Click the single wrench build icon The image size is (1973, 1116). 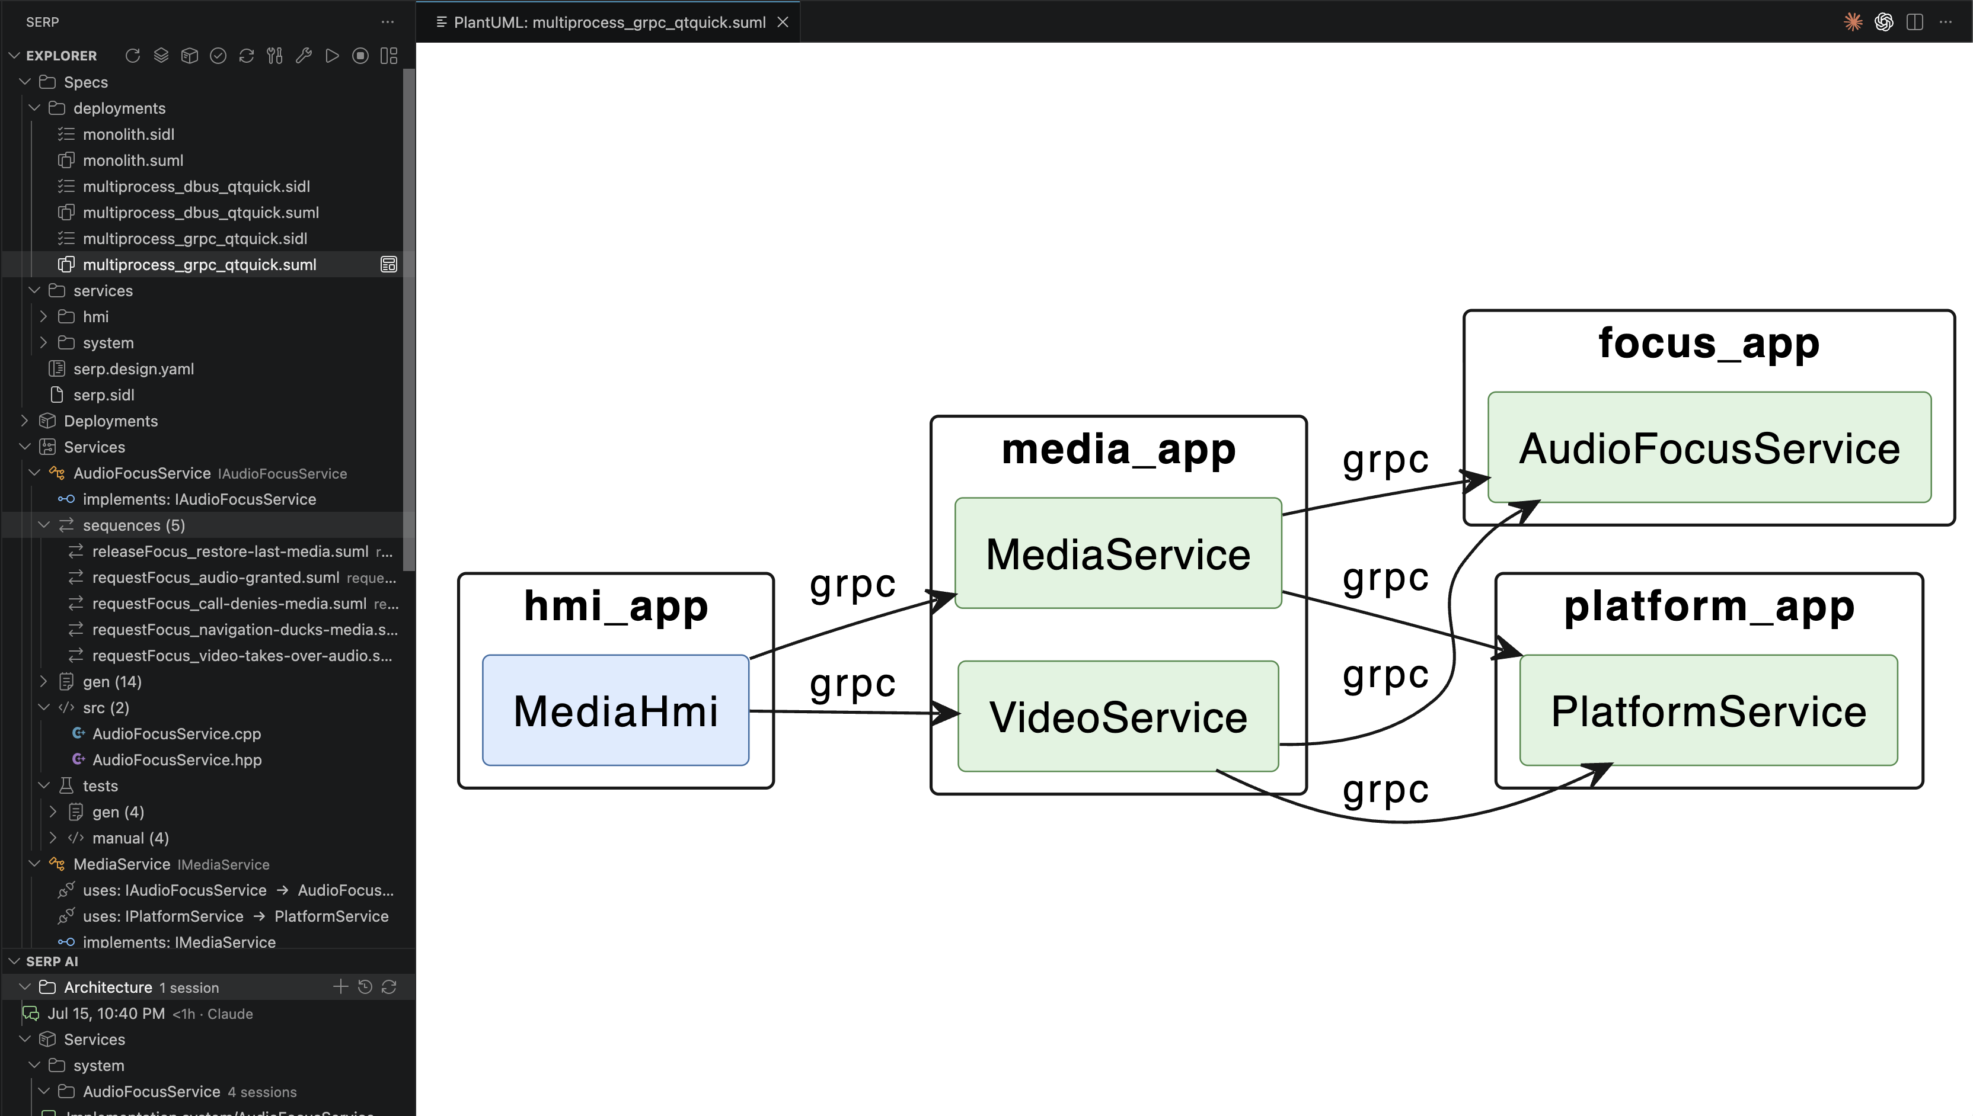pyautogui.click(x=304, y=56)
